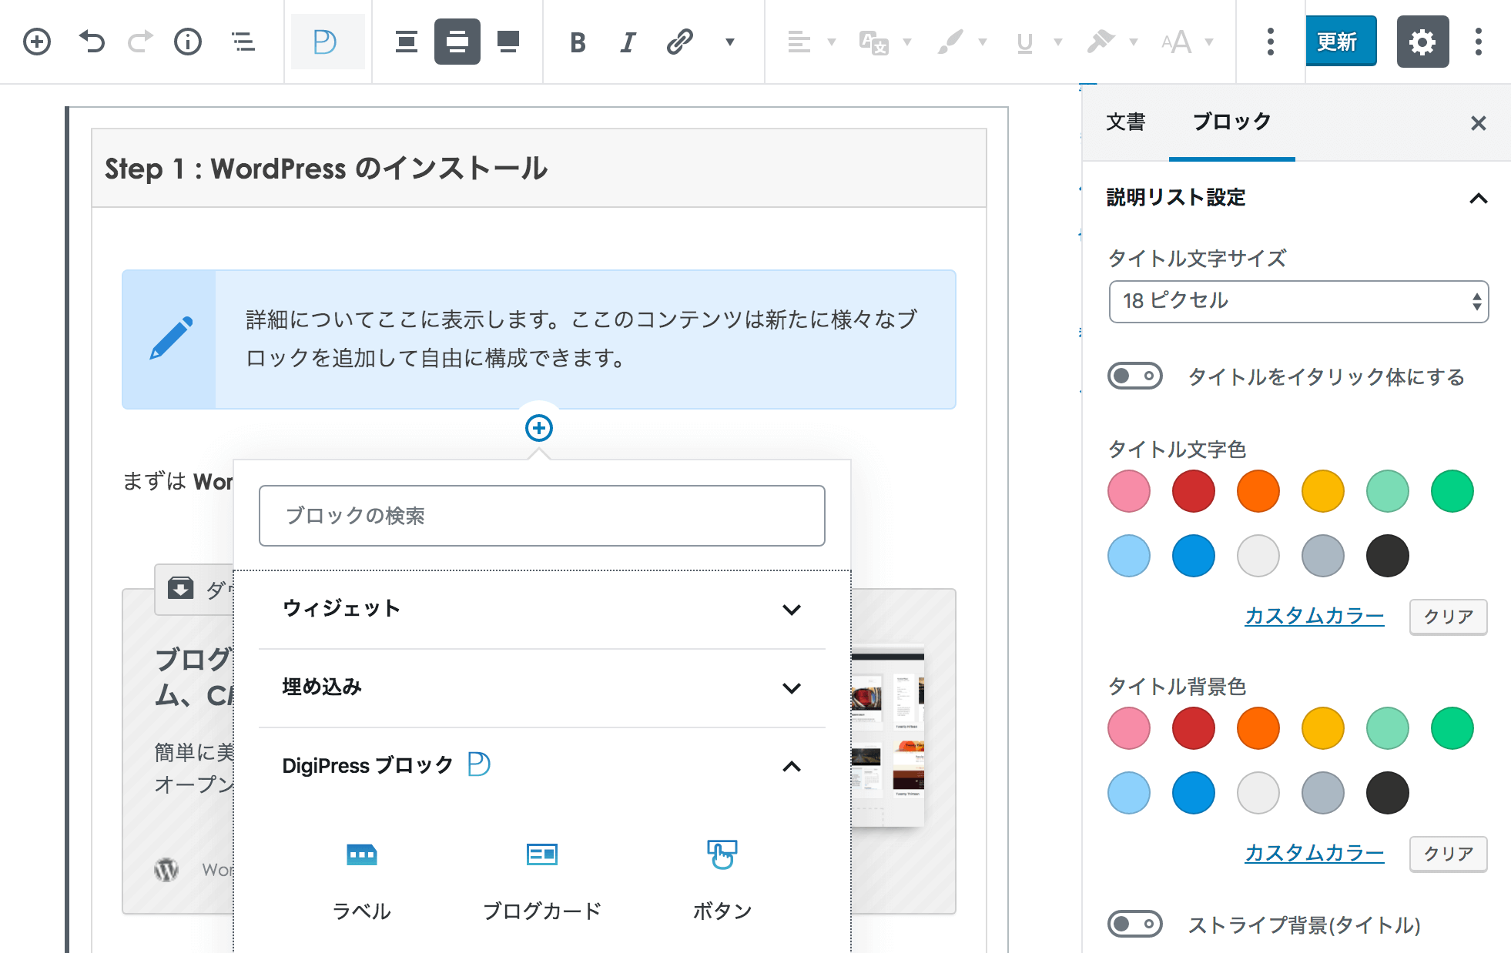This screenshot has width=1511, height=953.
Task: Open the settings gear panel
Action: point(1422,42)
